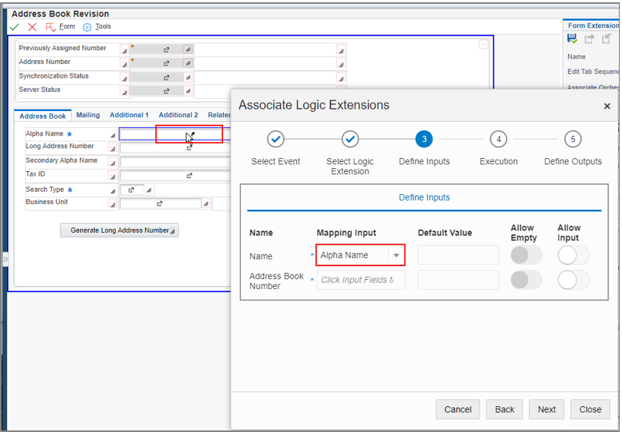This screenshot has height=432, width=622.
Task: Click the link icon inside Long Address Number field
Action: coord(190,148)
